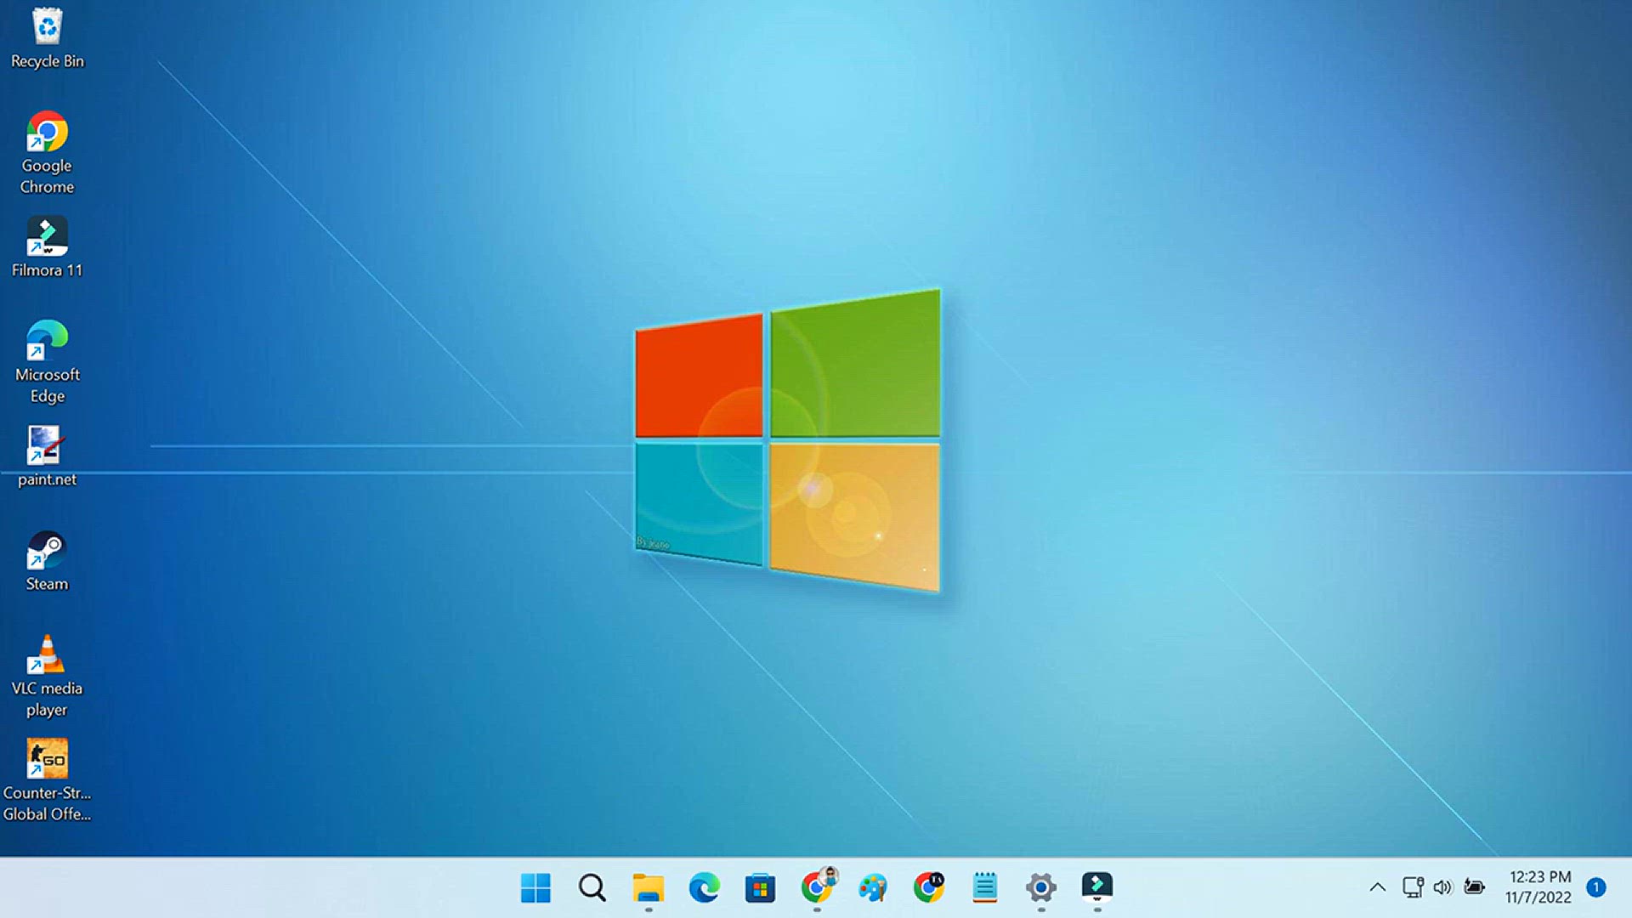This screenshot has height=918, width=1632.
Task: Select the Counter-Strike Global Offensive shortcut
Action: (x=47, y=780)
